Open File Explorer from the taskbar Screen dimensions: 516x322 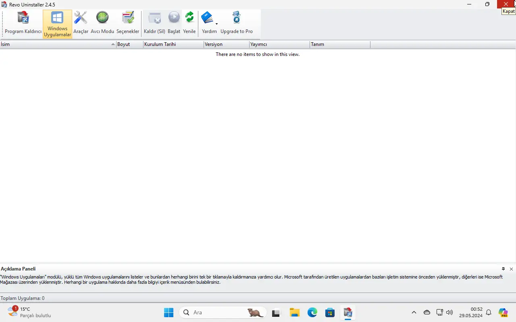[x=294, y=312]
